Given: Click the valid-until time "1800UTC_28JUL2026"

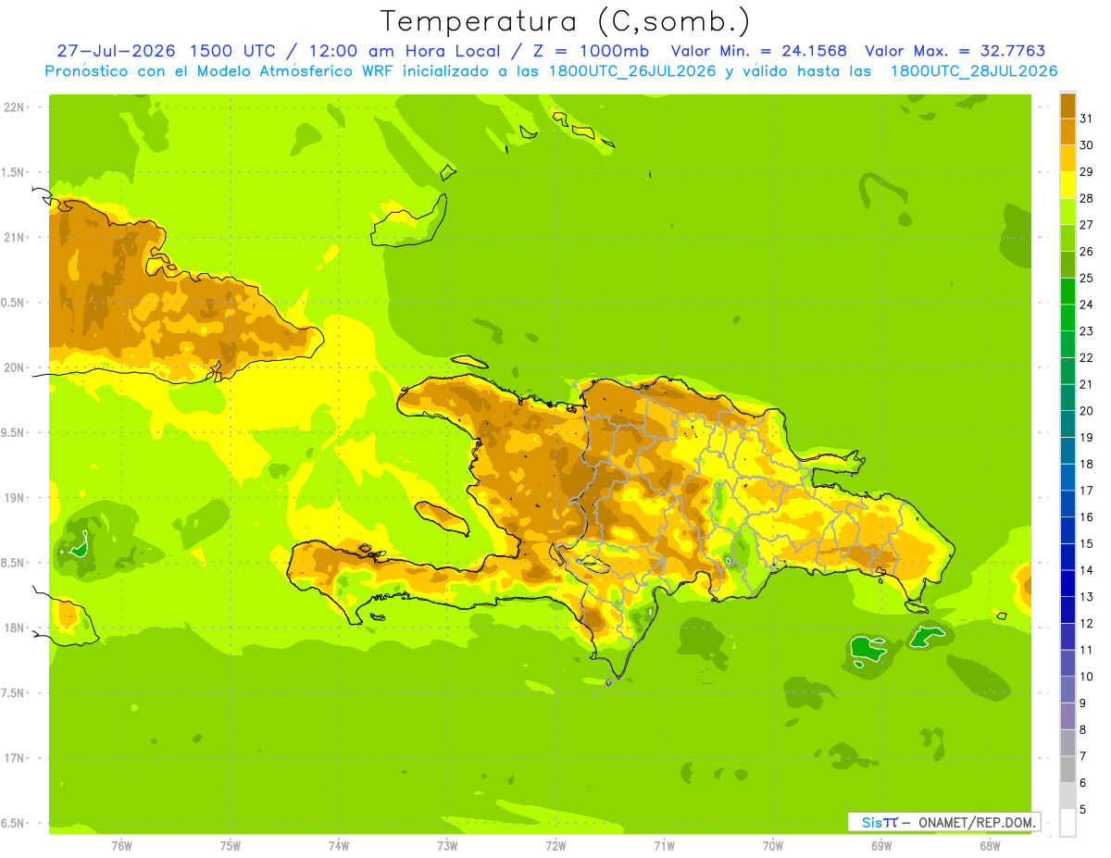Looking at the screenshot, I should click(974, 71).
